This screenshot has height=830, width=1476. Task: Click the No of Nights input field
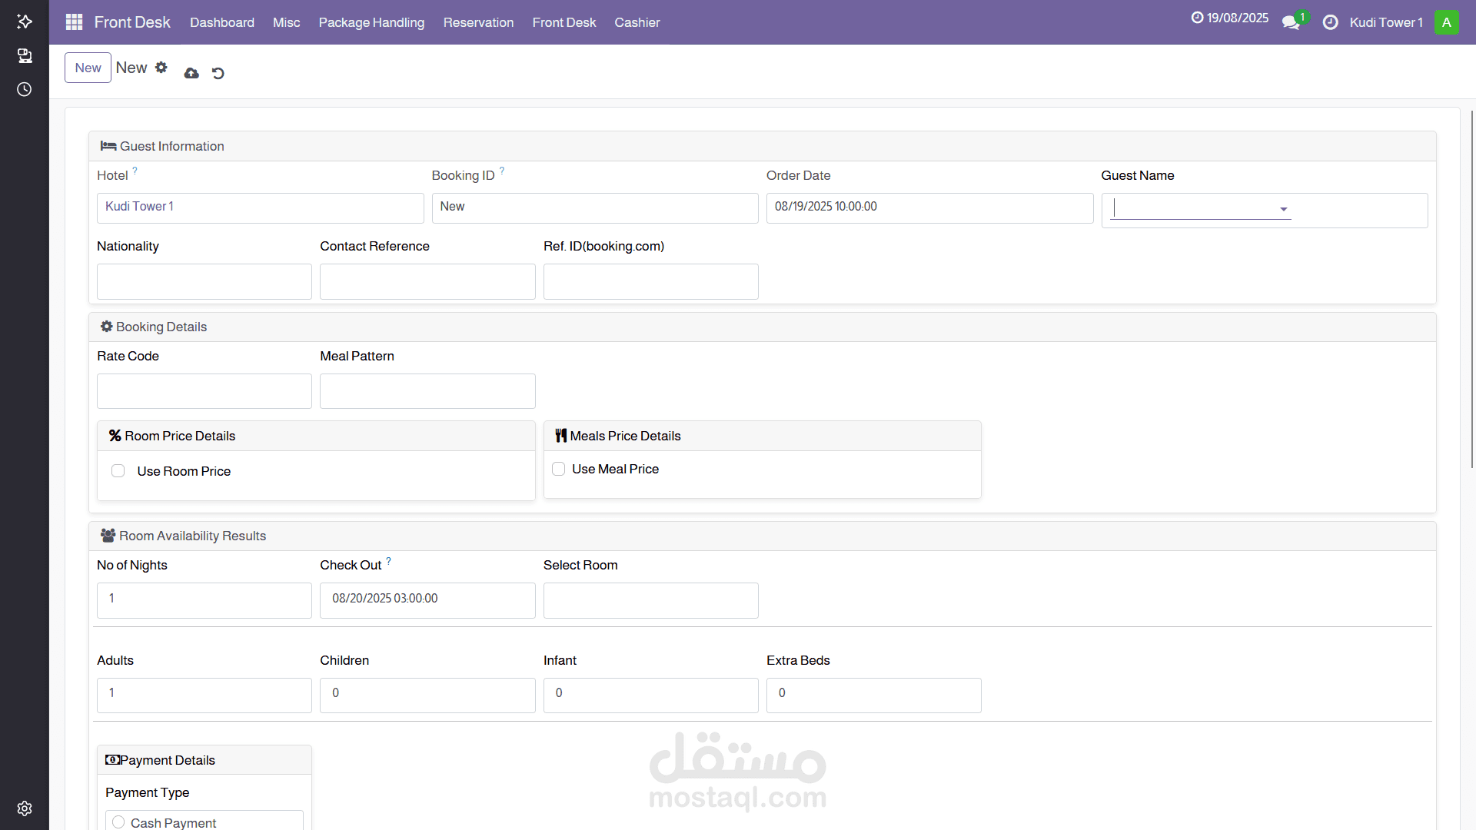tap(204, 599)
